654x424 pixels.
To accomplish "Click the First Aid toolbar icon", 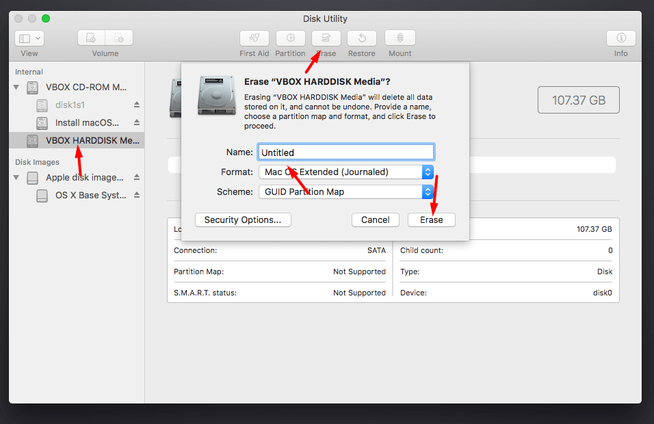I will coord(254,38).
